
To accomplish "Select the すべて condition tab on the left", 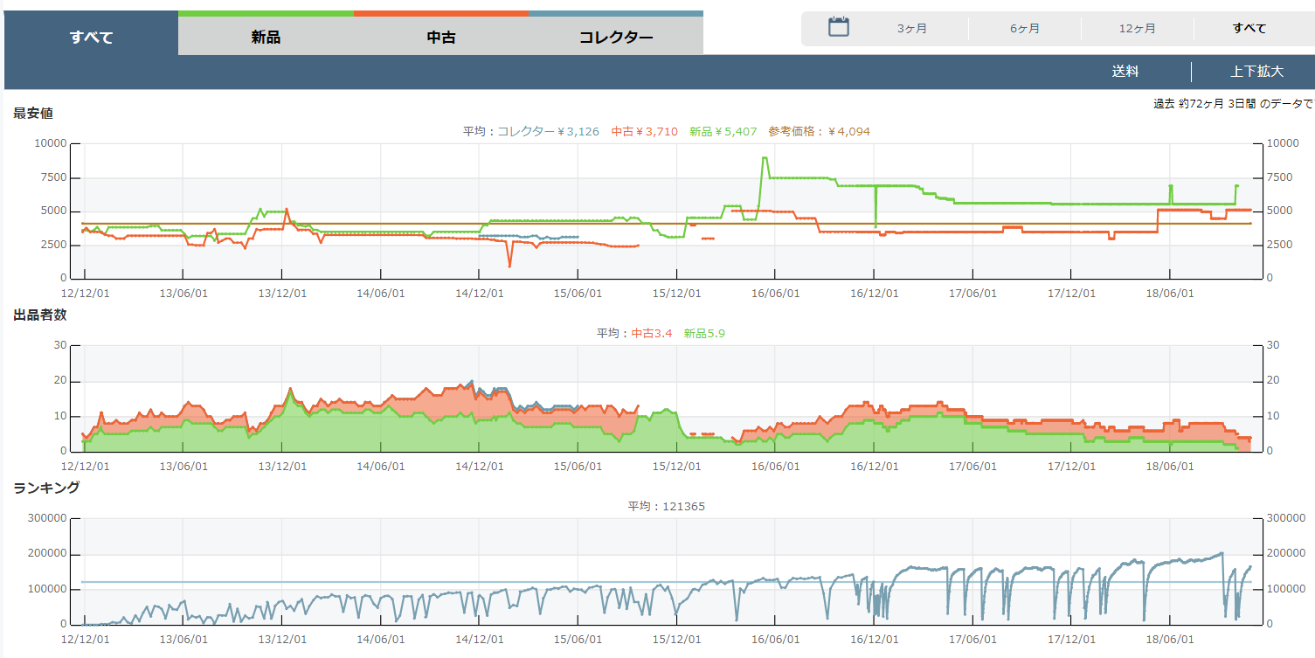I will point(92,37).
